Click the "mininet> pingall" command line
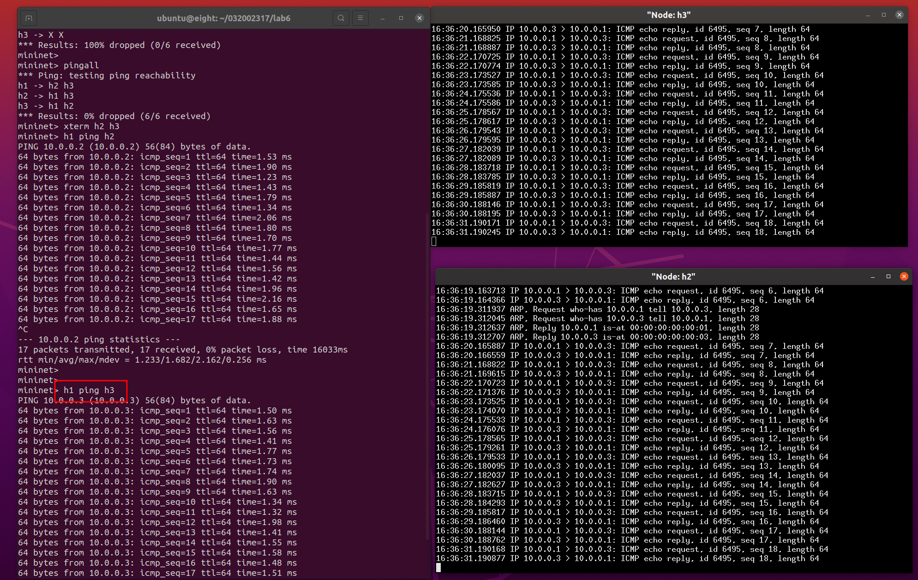 pos(59,66)
